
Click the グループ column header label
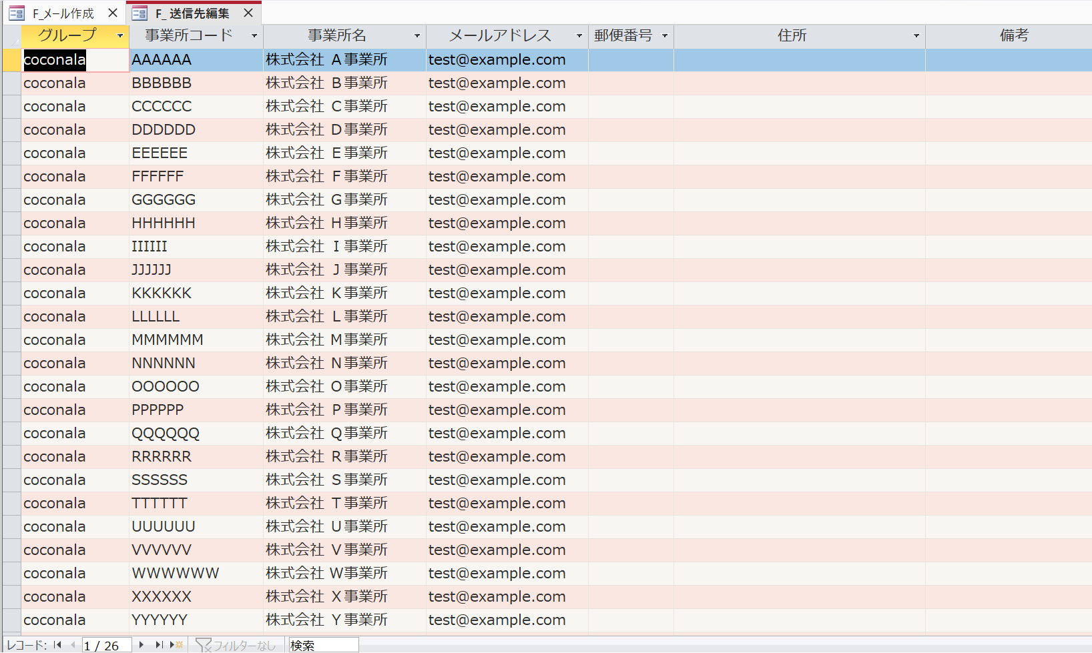(x=67, y=35)
